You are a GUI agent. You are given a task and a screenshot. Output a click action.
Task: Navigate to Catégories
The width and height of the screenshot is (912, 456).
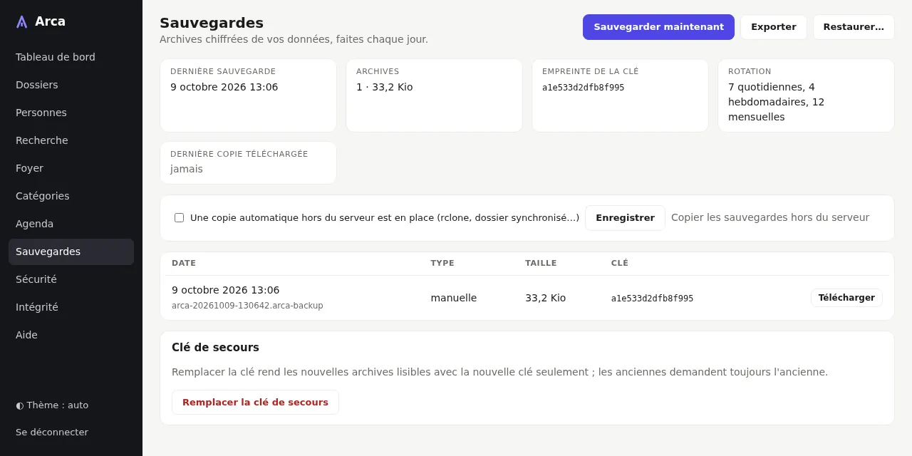(x=71, y=196)
